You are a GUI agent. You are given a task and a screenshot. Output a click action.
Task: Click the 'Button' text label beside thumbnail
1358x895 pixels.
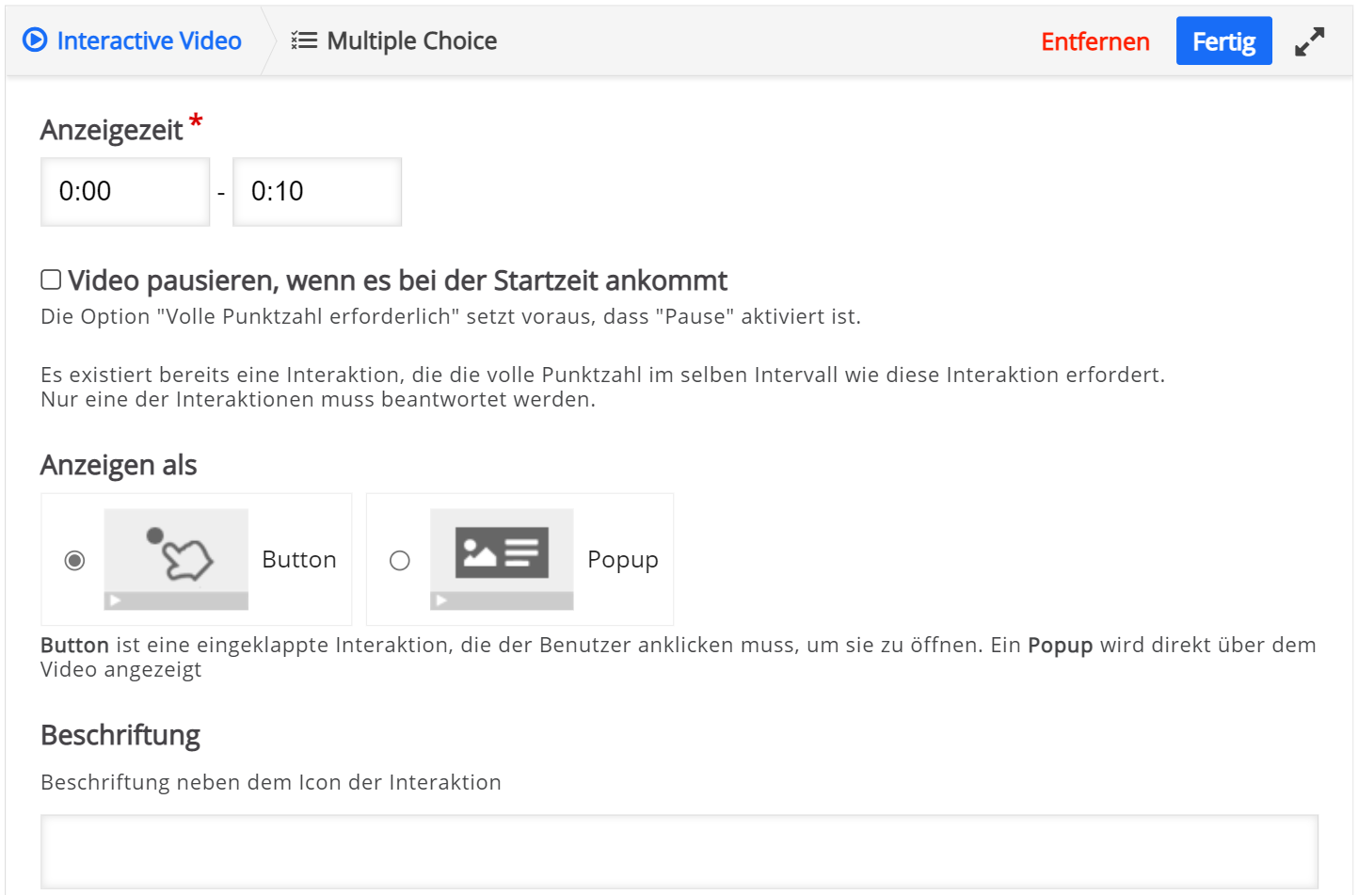click(x=298, y=560)
